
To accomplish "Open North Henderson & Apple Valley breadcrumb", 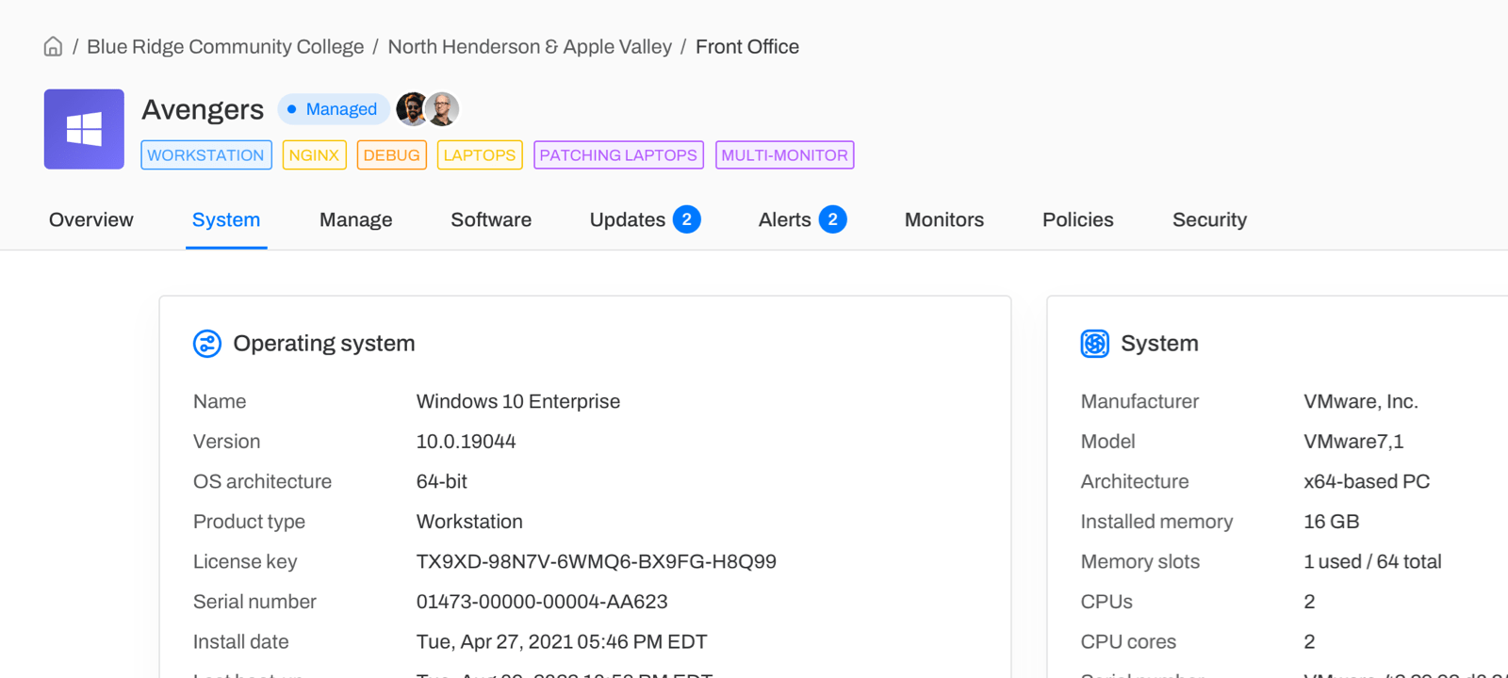I will coord(530,46).
